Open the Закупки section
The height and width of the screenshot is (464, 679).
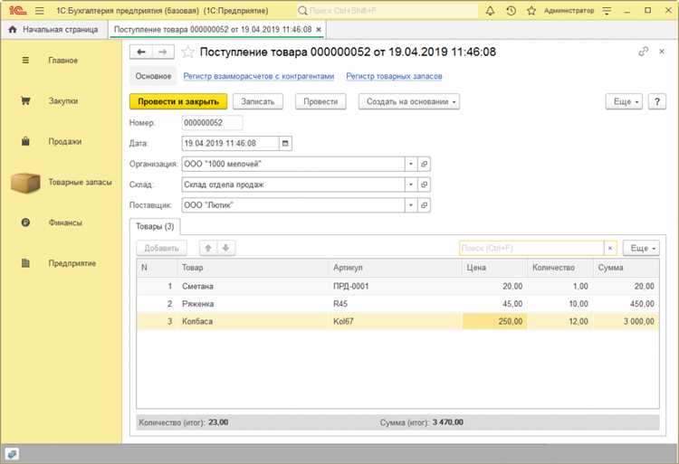(63, 100)
